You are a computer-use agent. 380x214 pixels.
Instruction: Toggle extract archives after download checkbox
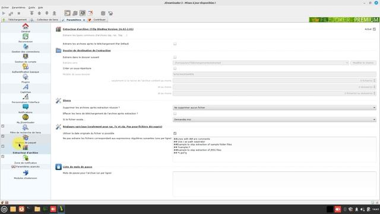click(x=175, y=43)
